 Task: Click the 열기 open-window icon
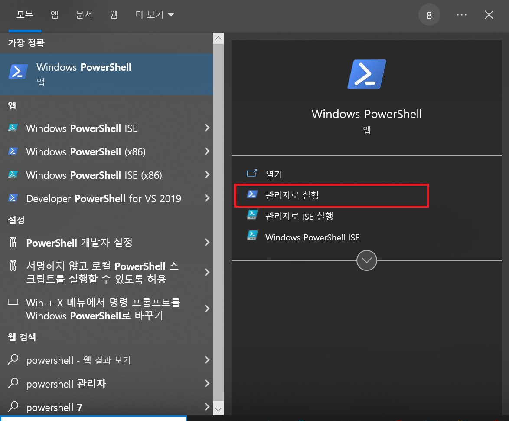click(252, 173)
